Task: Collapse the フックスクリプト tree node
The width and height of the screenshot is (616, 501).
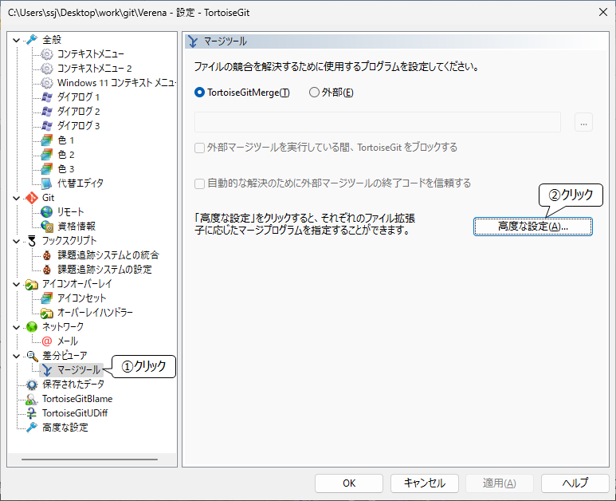Action: point(17,241)
